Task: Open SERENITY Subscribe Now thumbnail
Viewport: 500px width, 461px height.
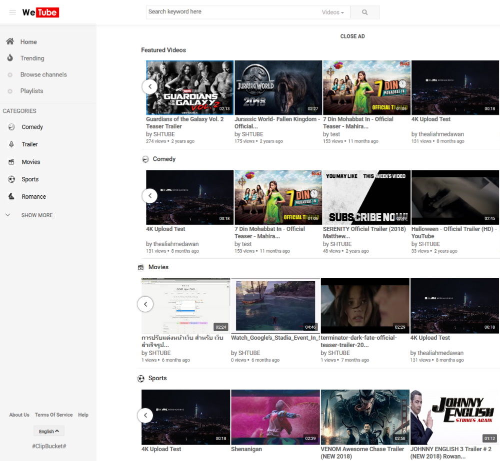Action: tap(366, 197)
